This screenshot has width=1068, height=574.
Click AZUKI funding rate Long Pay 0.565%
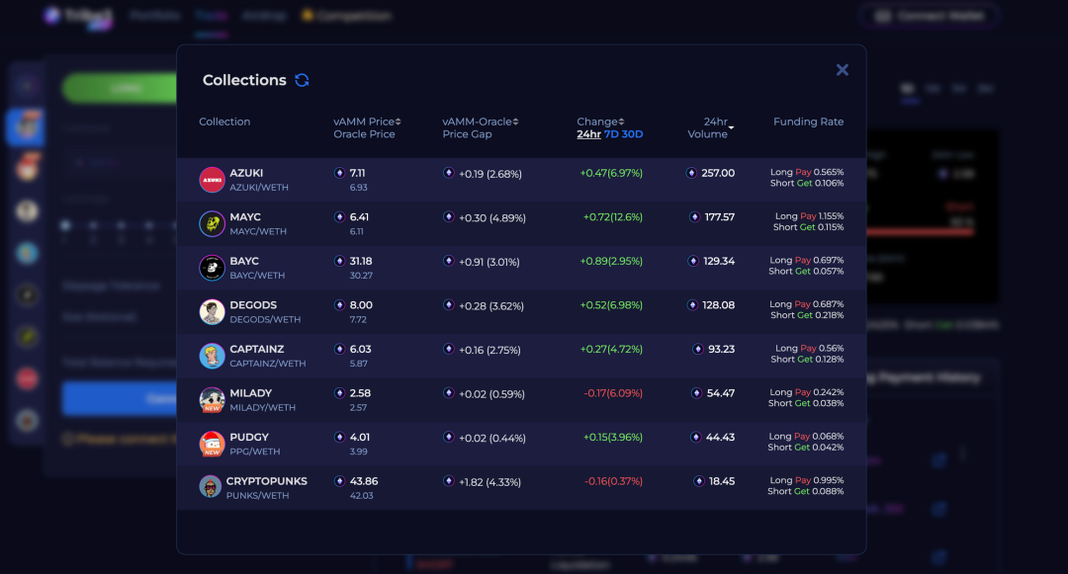pyautogui.click(x=807, y=172)
